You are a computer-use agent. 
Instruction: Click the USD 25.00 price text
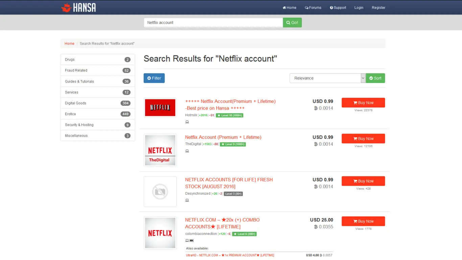[x=322, y=220]
